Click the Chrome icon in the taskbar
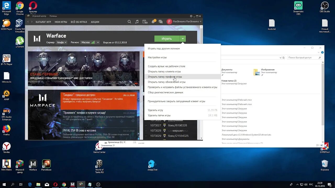 [64, 184]
